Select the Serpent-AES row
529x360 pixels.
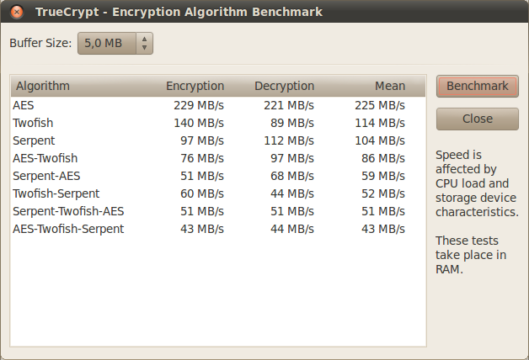pos(218,176)
